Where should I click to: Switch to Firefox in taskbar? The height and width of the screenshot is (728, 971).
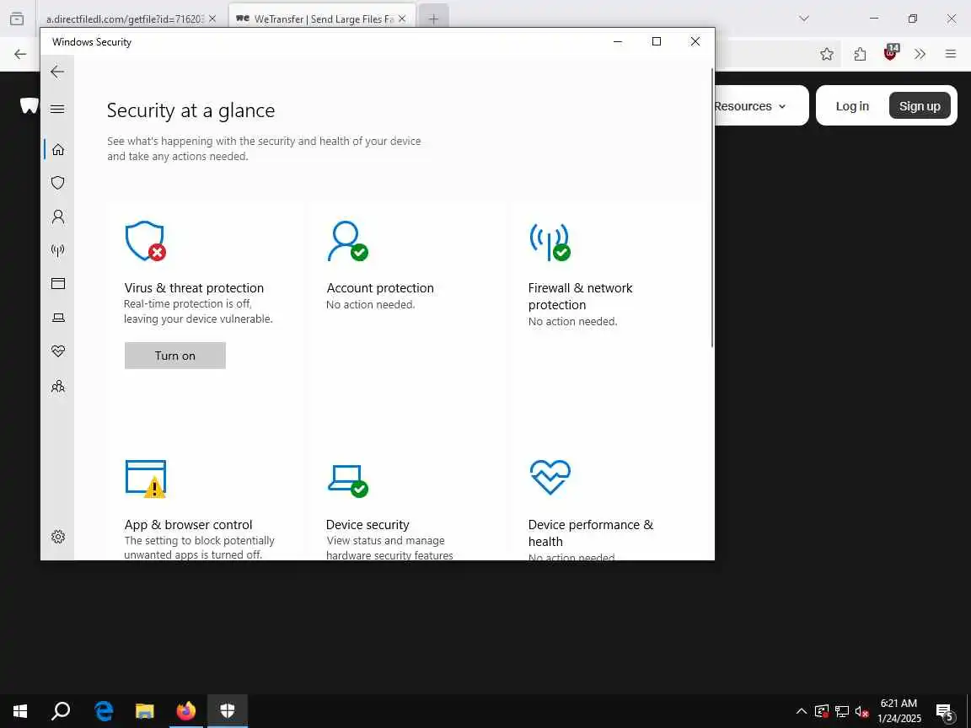[x=185, y=710]
